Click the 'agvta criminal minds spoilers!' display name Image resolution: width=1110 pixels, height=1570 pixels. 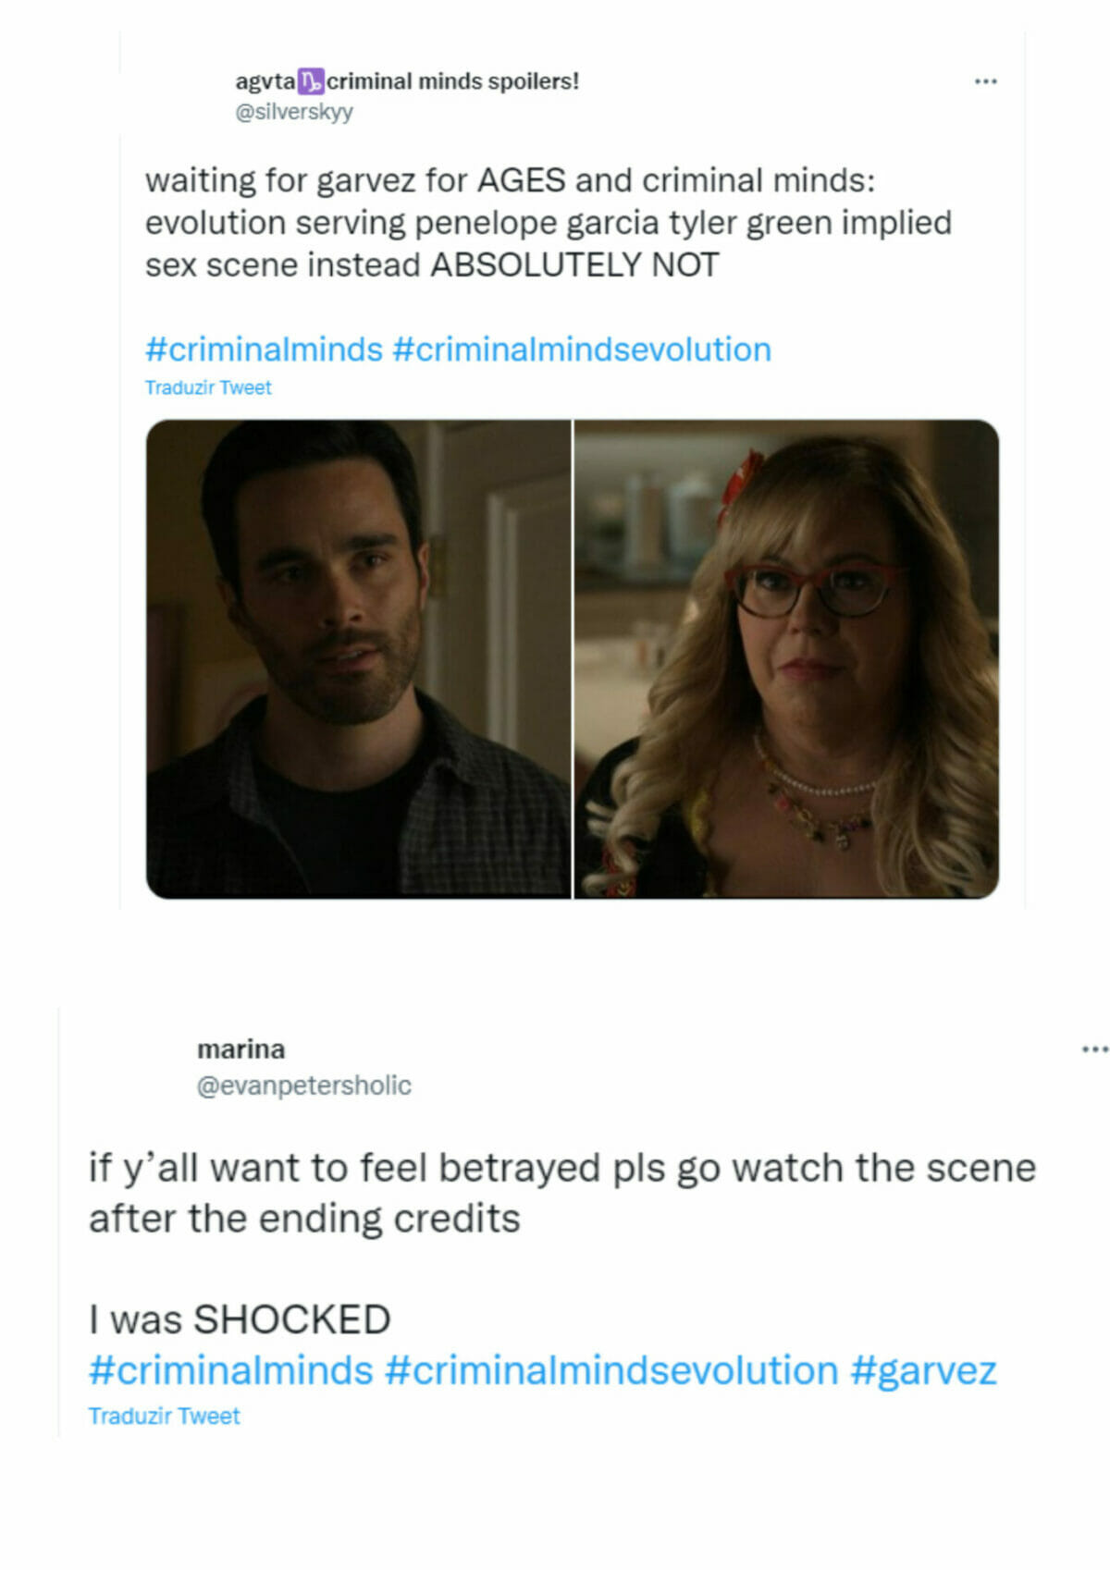(x=407, y=81)
